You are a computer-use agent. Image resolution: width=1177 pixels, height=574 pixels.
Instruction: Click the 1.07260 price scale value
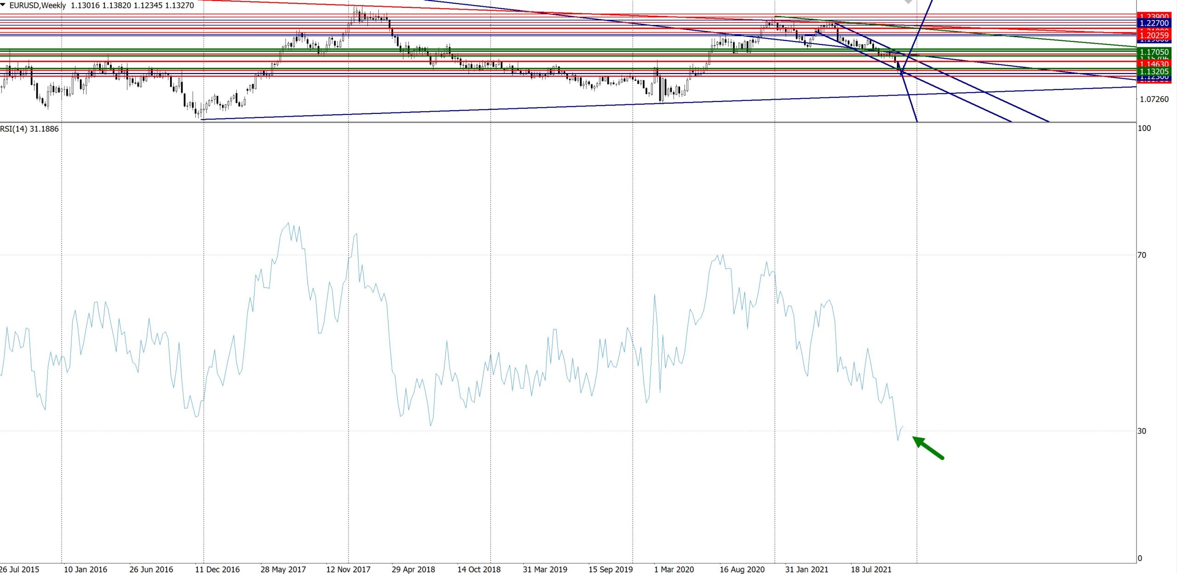tap(1154, 99)
